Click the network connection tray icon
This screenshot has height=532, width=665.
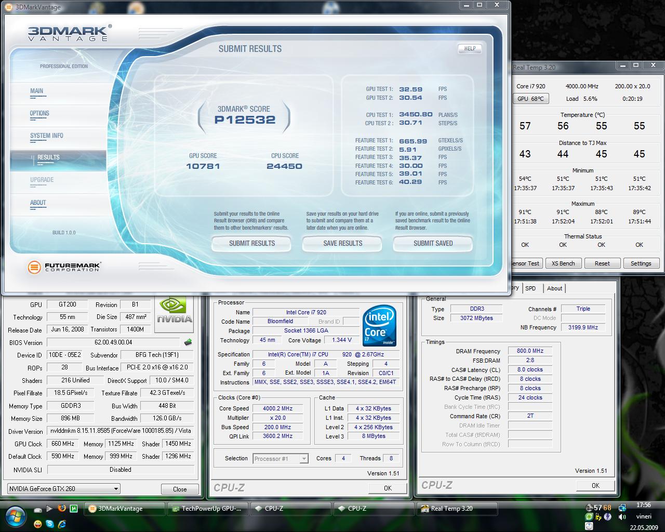click(x=622, y=508)
